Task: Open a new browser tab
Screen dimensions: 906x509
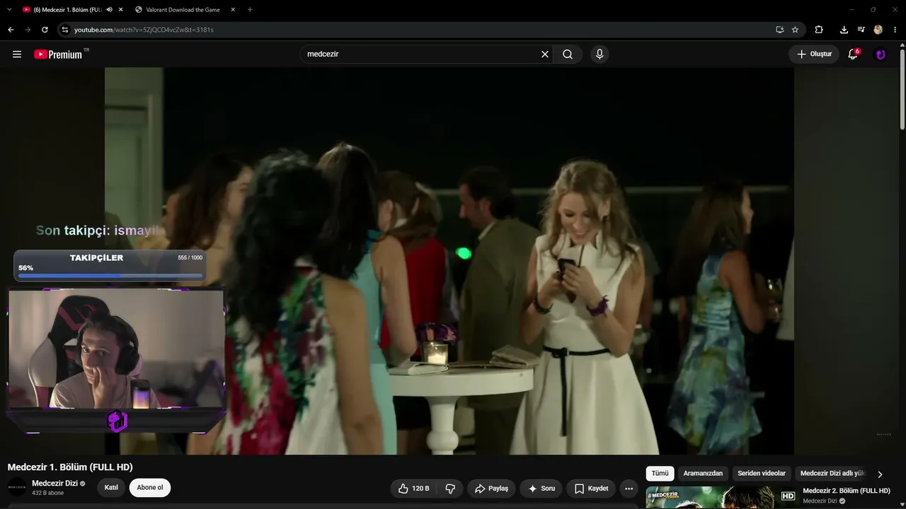Action: tap(250, 9)
